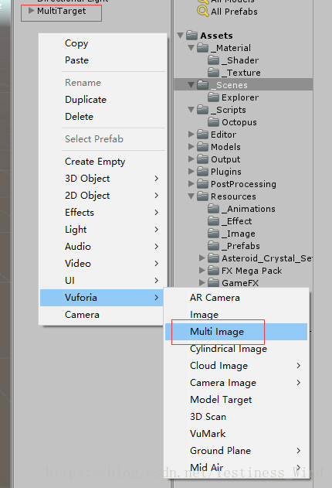Click the _Texture folder icon

coord(213,72)
